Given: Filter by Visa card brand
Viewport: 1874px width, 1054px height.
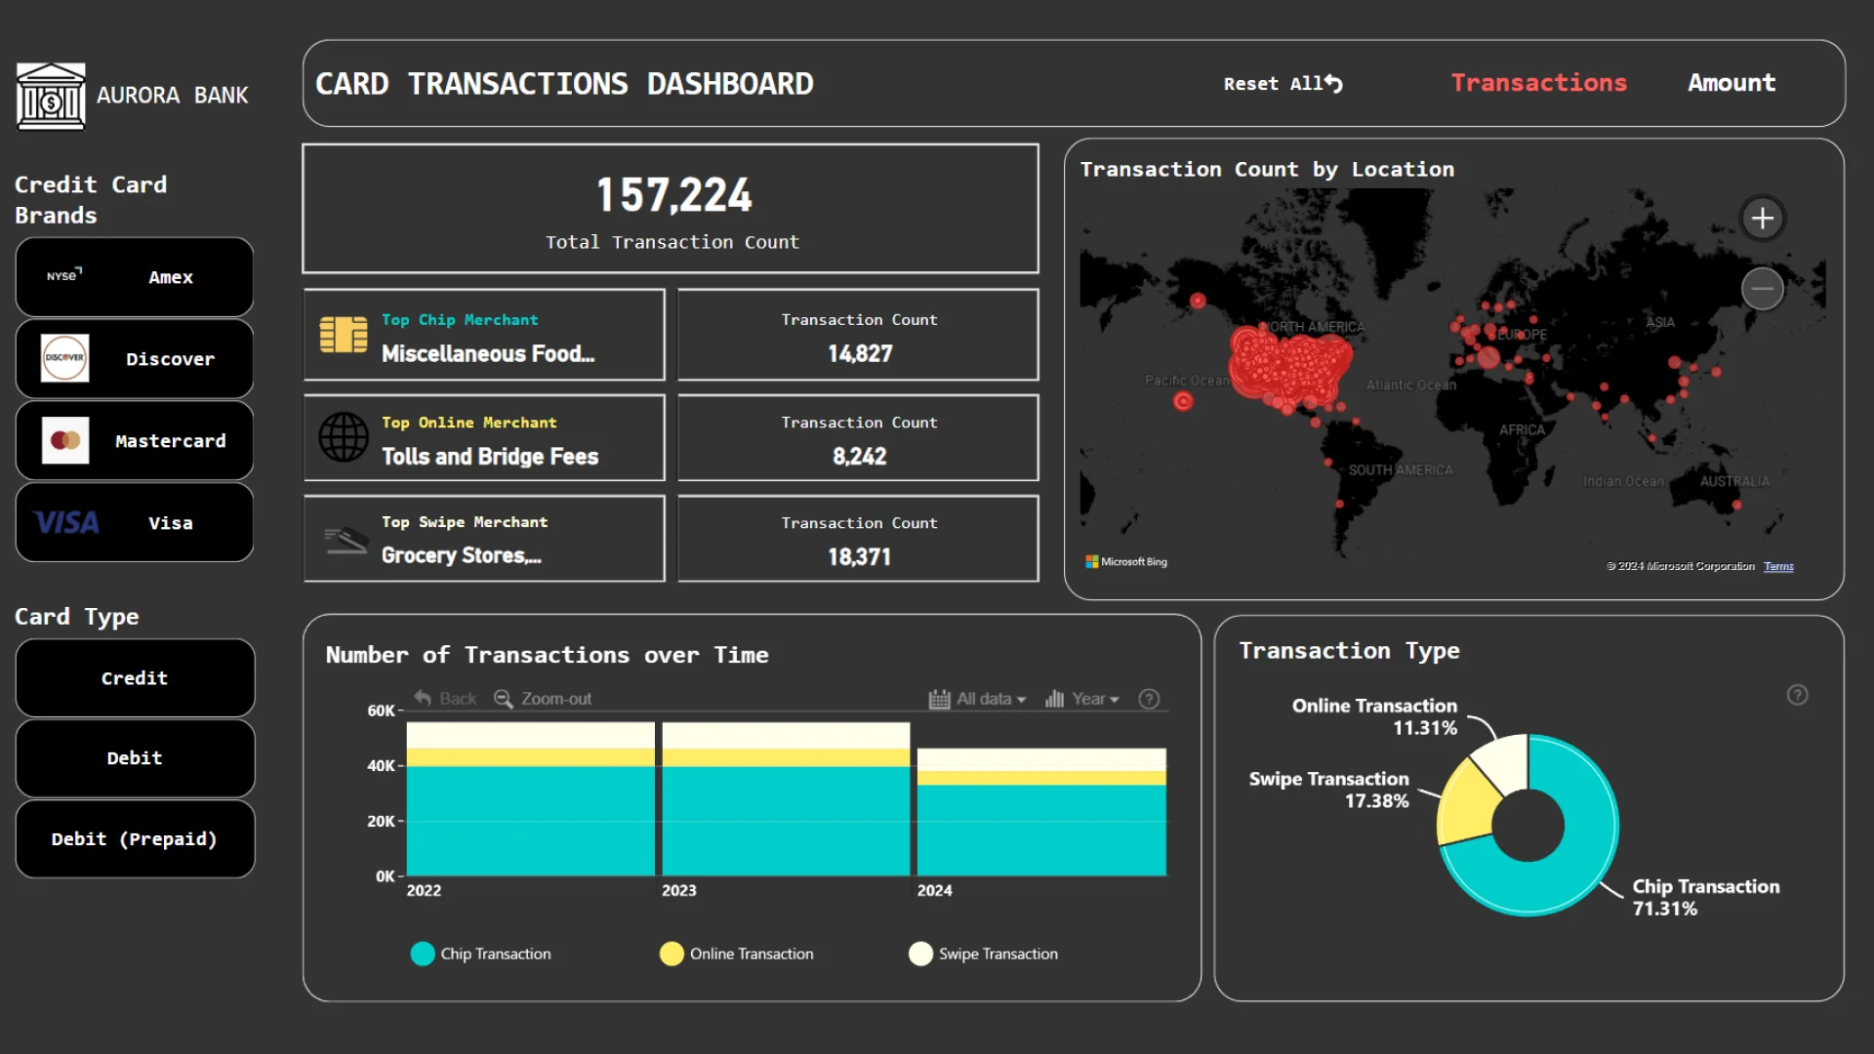Looking at the screenshot, I should [x=135, y=523].
